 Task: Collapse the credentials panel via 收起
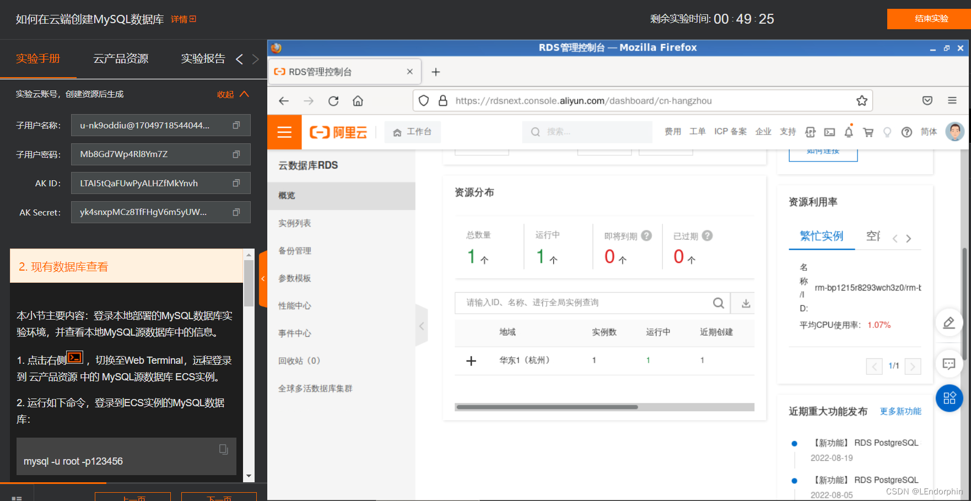point(233,94)
